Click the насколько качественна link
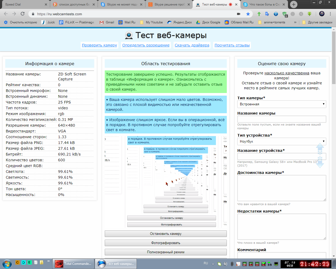The image size is (336, 269). pyautogui.click(x=287, y=73)
